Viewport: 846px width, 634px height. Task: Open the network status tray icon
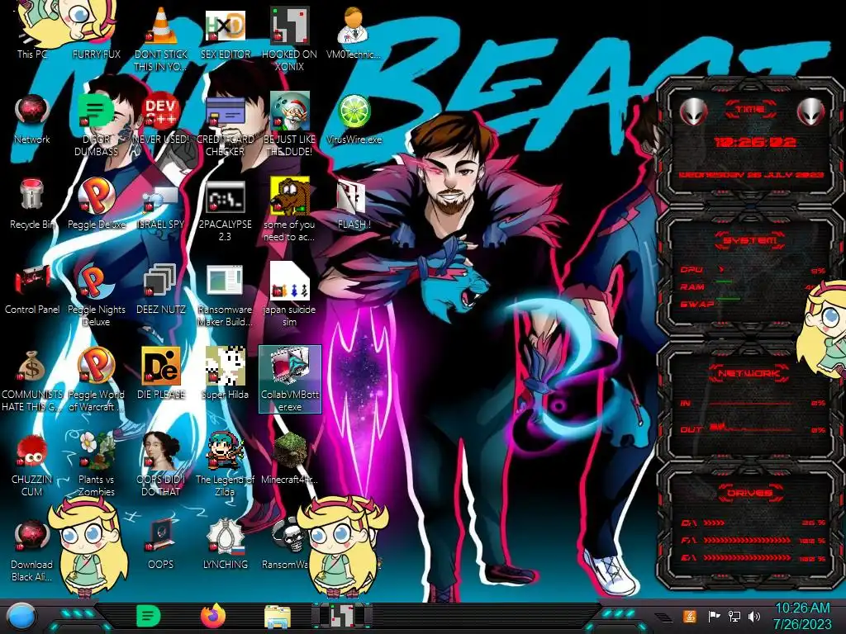click(734, 616)
